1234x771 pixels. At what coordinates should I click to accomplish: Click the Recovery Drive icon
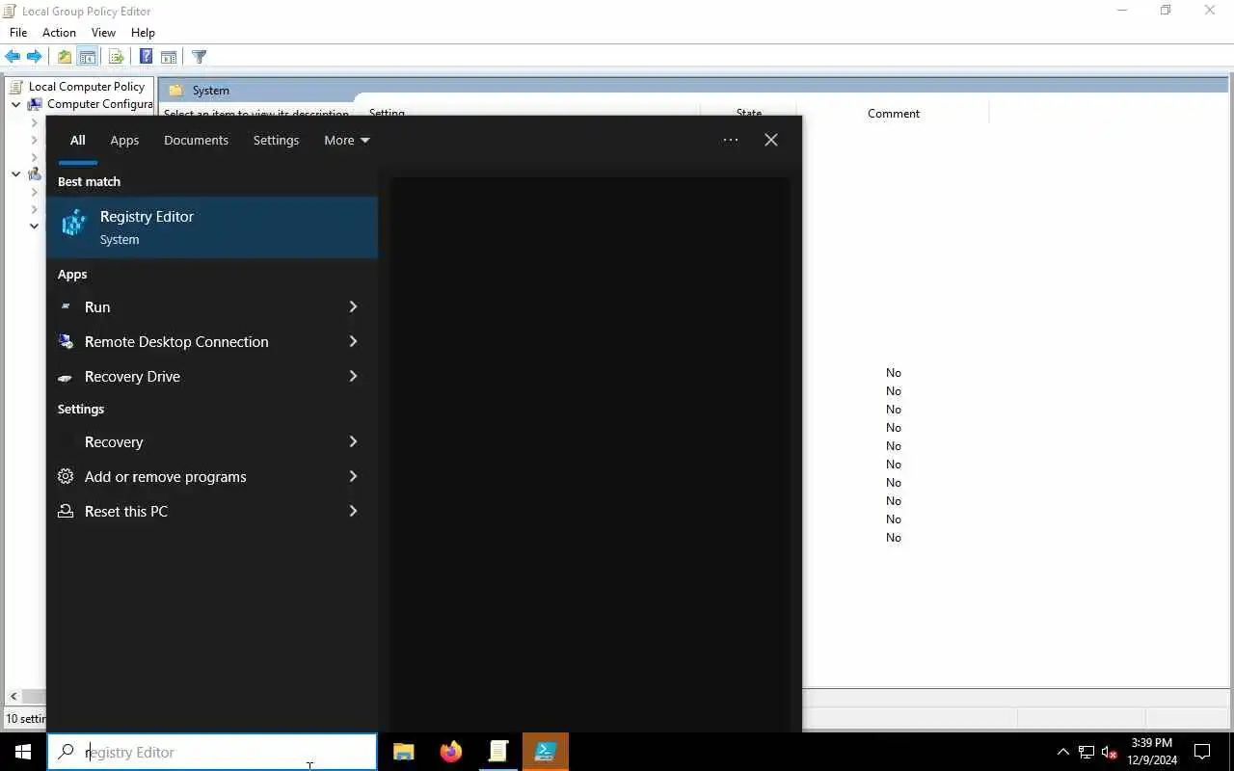click(x=66, y=377)
